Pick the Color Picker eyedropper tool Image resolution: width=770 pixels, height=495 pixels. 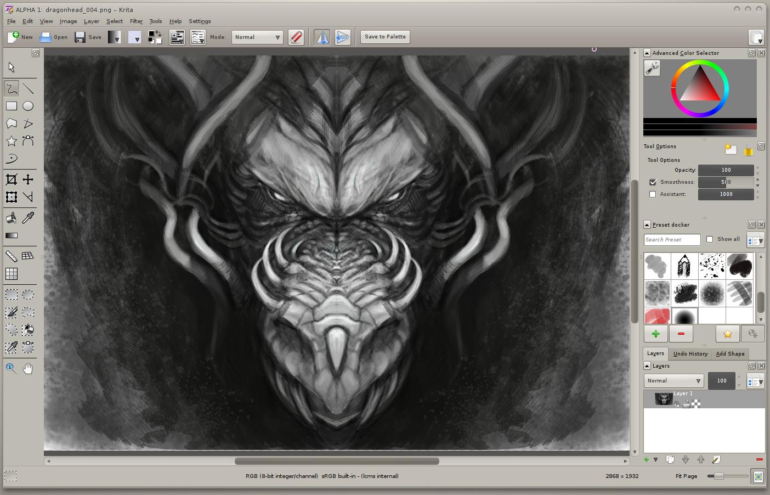(x=28, y=218)
